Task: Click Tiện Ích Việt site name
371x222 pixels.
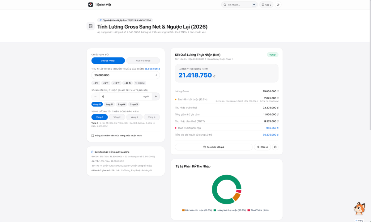Action: [x=103, y=5]
